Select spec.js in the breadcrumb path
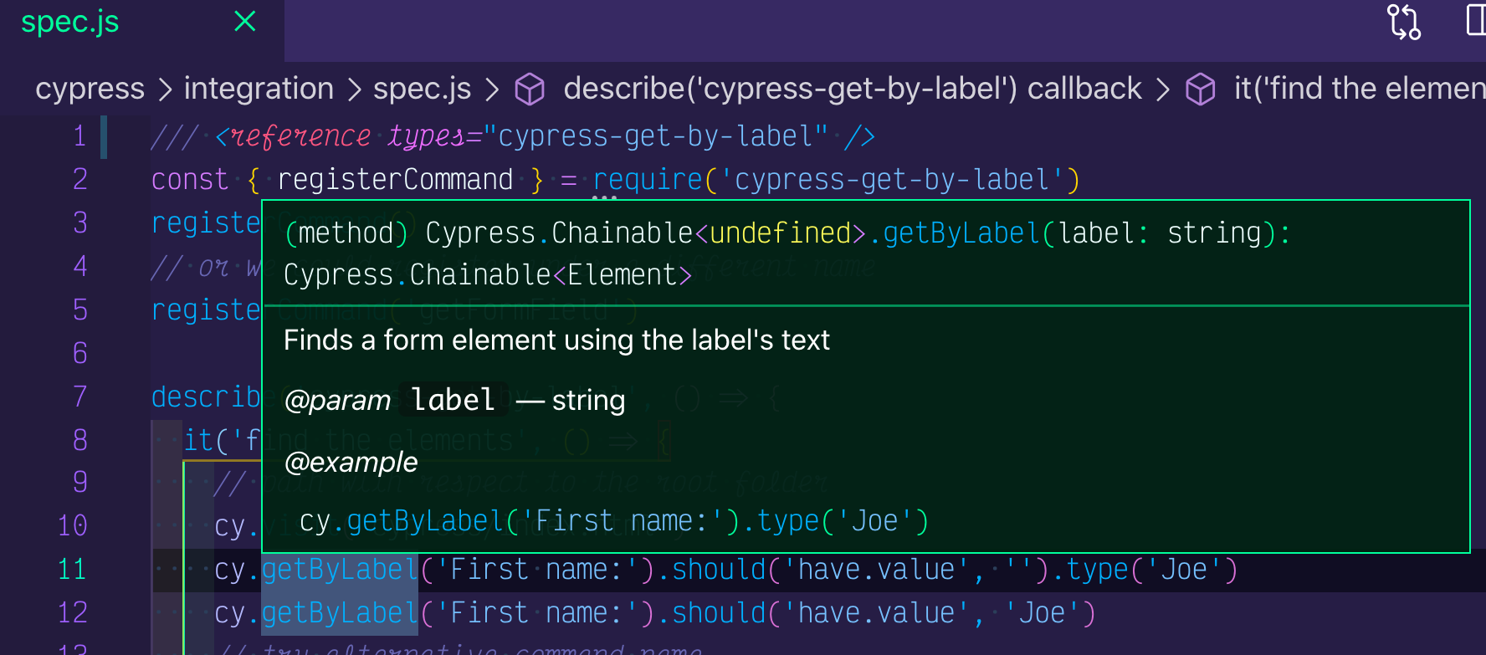Viewport: 1486px width, 655px height. point(422,89)
